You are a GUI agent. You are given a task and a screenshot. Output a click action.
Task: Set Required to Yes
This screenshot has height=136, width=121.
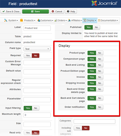pos(28,56)
